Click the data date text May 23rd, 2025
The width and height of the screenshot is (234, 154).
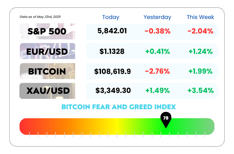[x=49, y=17]
